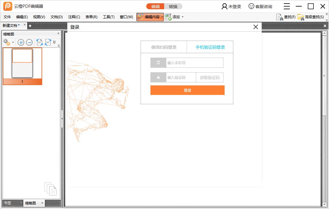Click 获取验证码 to request code
The height and width of the screenshot is (209, 329).
click(210, 78)
